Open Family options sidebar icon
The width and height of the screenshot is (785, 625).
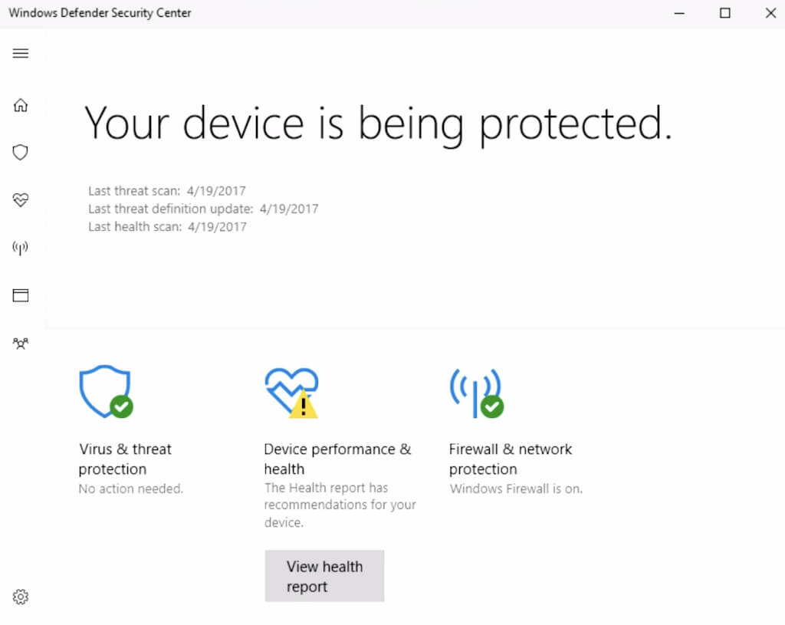coord(21,344)
